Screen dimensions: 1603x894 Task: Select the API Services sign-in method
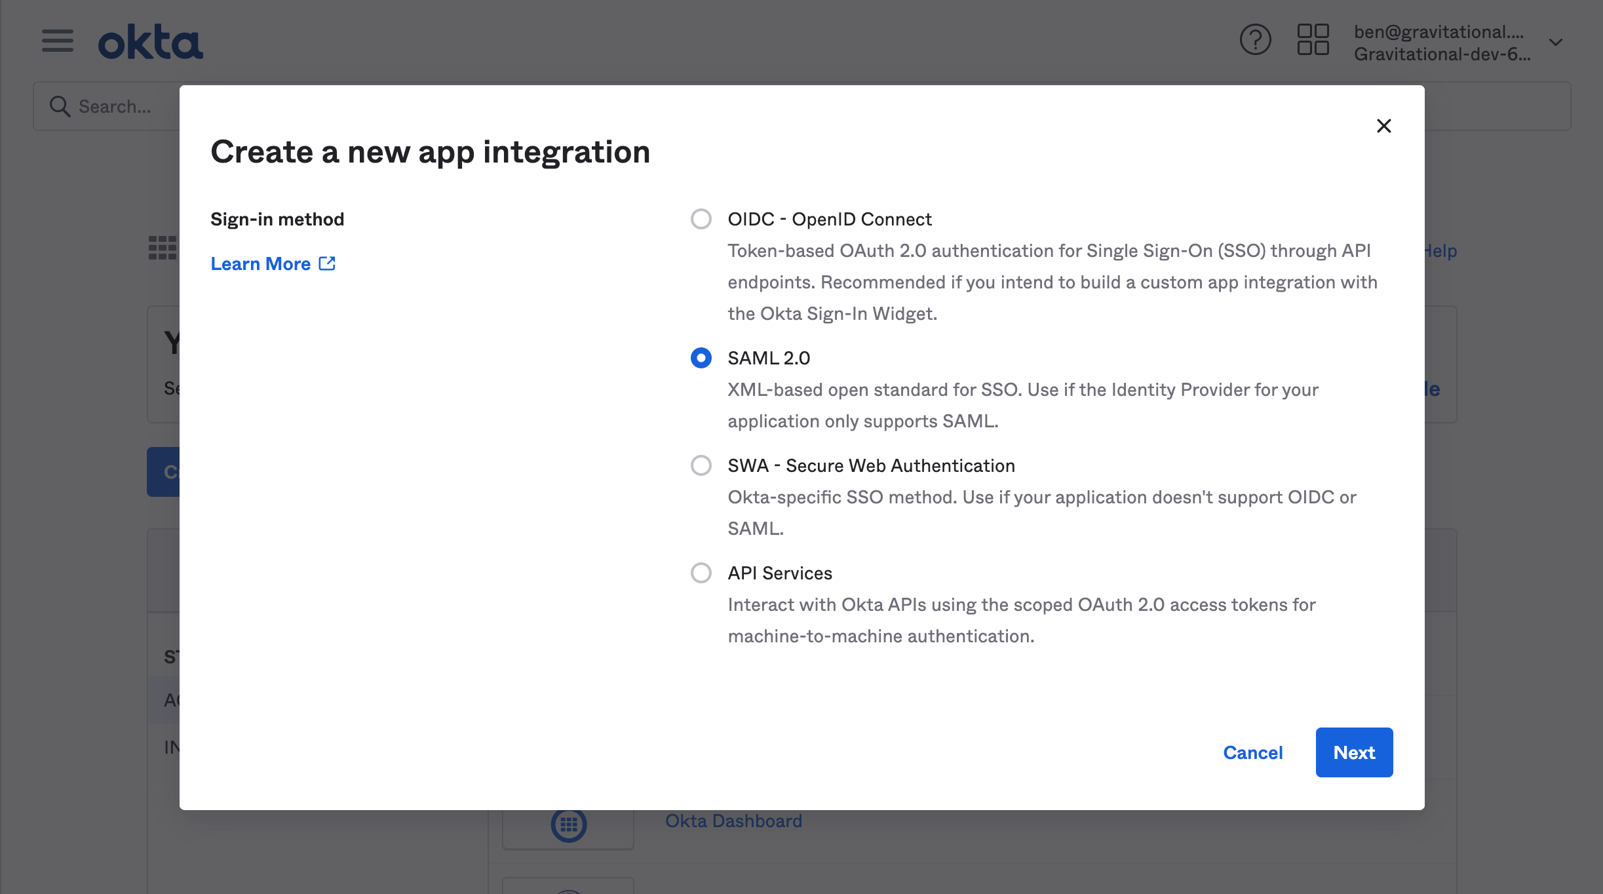pyautogui.click(x=701, y=573)
